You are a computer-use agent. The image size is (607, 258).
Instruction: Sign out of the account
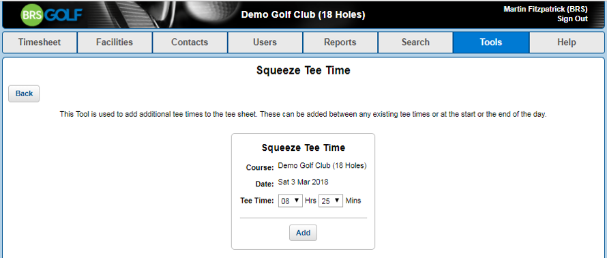(x=572, y=19)
